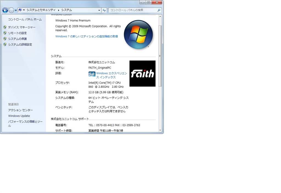Click the Windows 7 logo orb image
The width and height of the screenshot is (281, 193).
pos(139,34)
